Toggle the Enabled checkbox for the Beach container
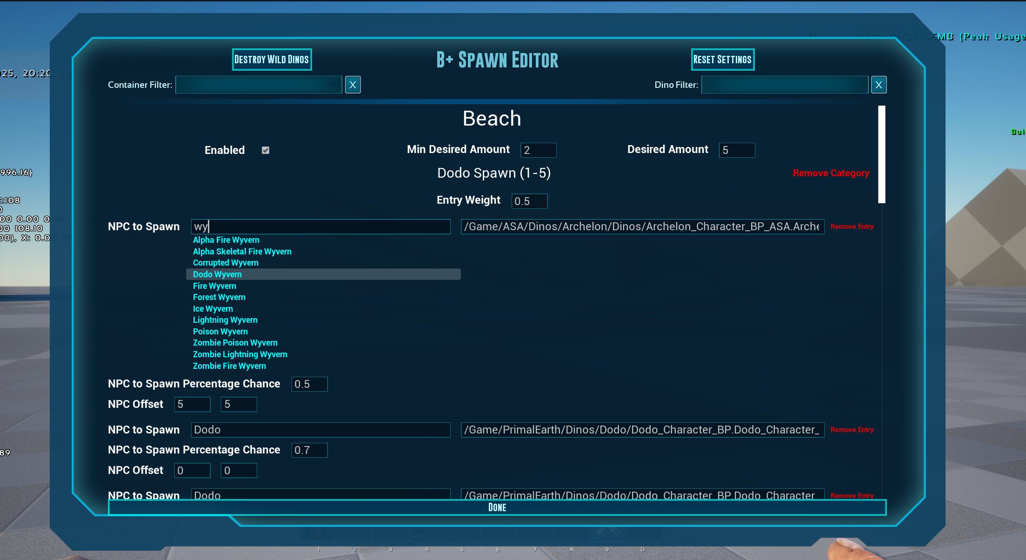The width and height of the screenshot is (1026, 560). [266, 150]
